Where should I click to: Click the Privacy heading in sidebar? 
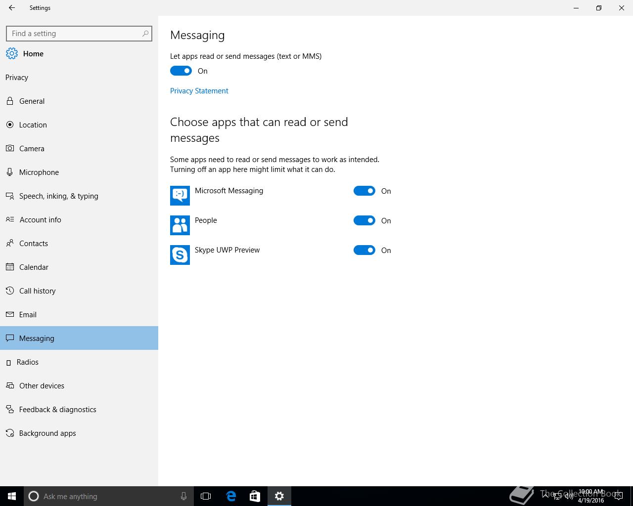click(x=17, y=77)
